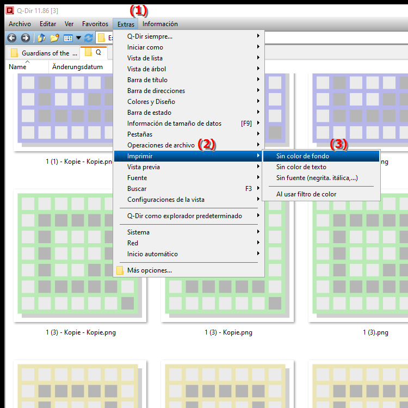Click file name 1 (3) - Kopie.png
This screenshot has height=408, width=408.
[228, 332]
